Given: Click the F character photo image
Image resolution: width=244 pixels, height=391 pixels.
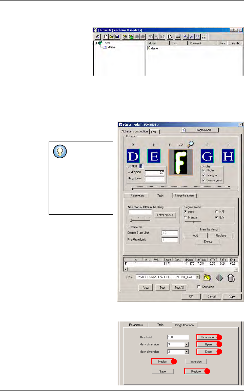Looking at the screenshot, I should pyautogui.click(x=181, y=162).
